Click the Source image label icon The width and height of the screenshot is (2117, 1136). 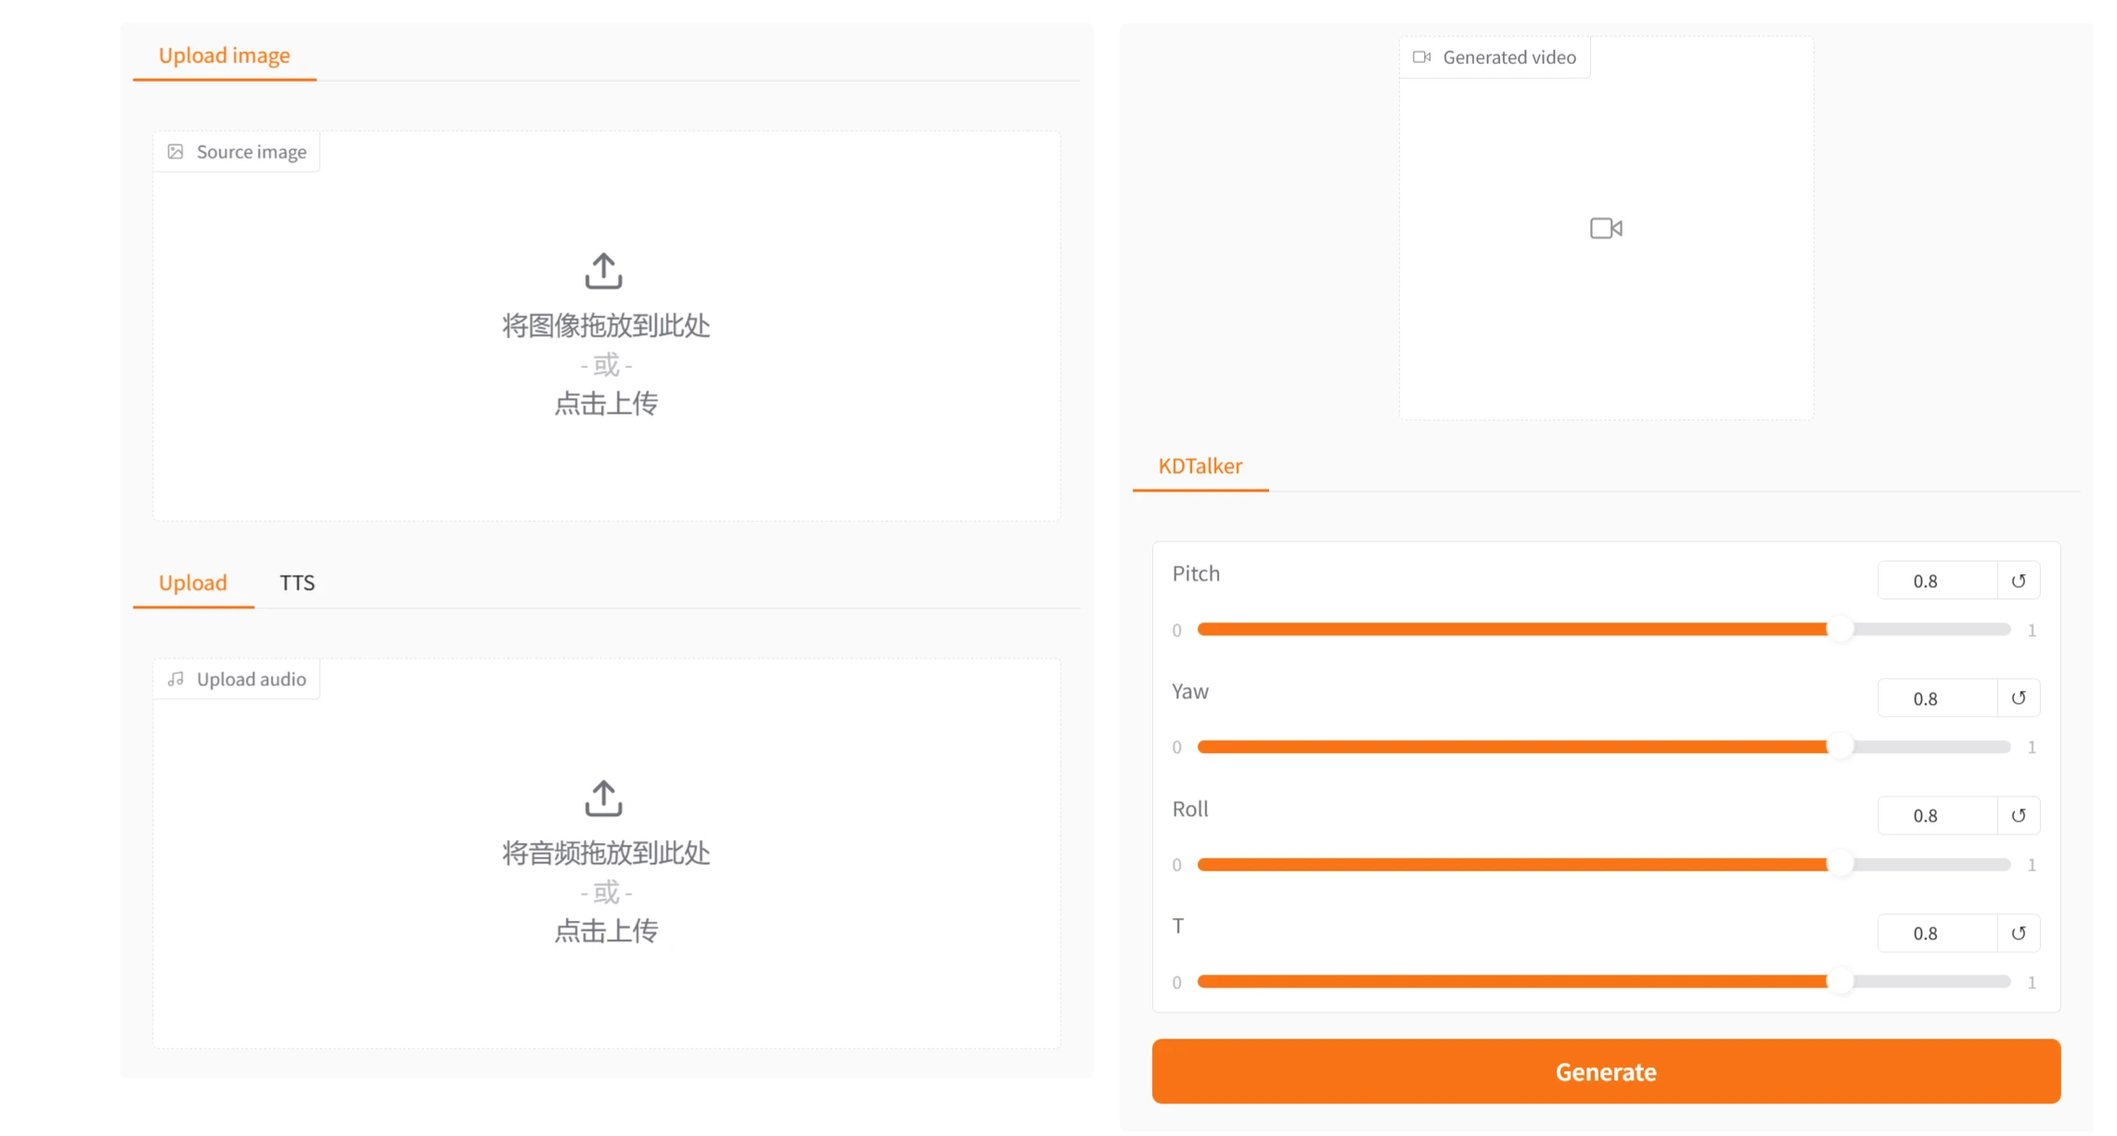coord(175,152)
